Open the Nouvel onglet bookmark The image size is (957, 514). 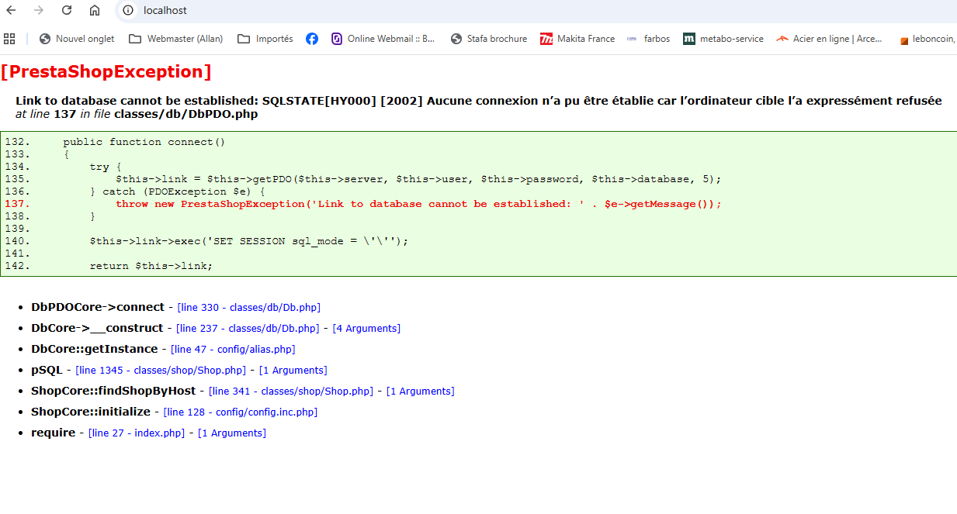(x=77, y=39)
